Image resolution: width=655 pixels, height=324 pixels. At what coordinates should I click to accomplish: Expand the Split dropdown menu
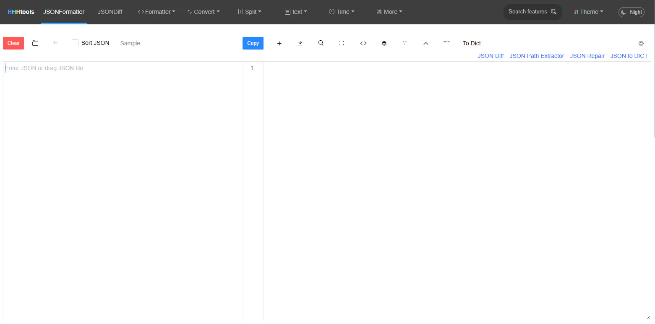tap(250, 12)
